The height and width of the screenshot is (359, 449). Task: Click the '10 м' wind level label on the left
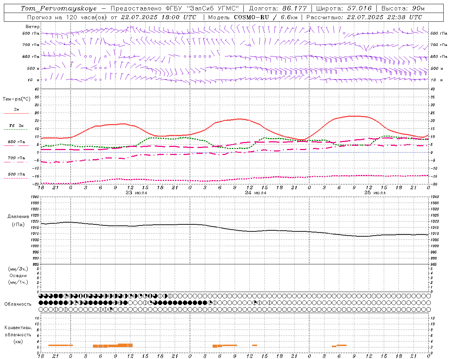(x=34, y=80)
